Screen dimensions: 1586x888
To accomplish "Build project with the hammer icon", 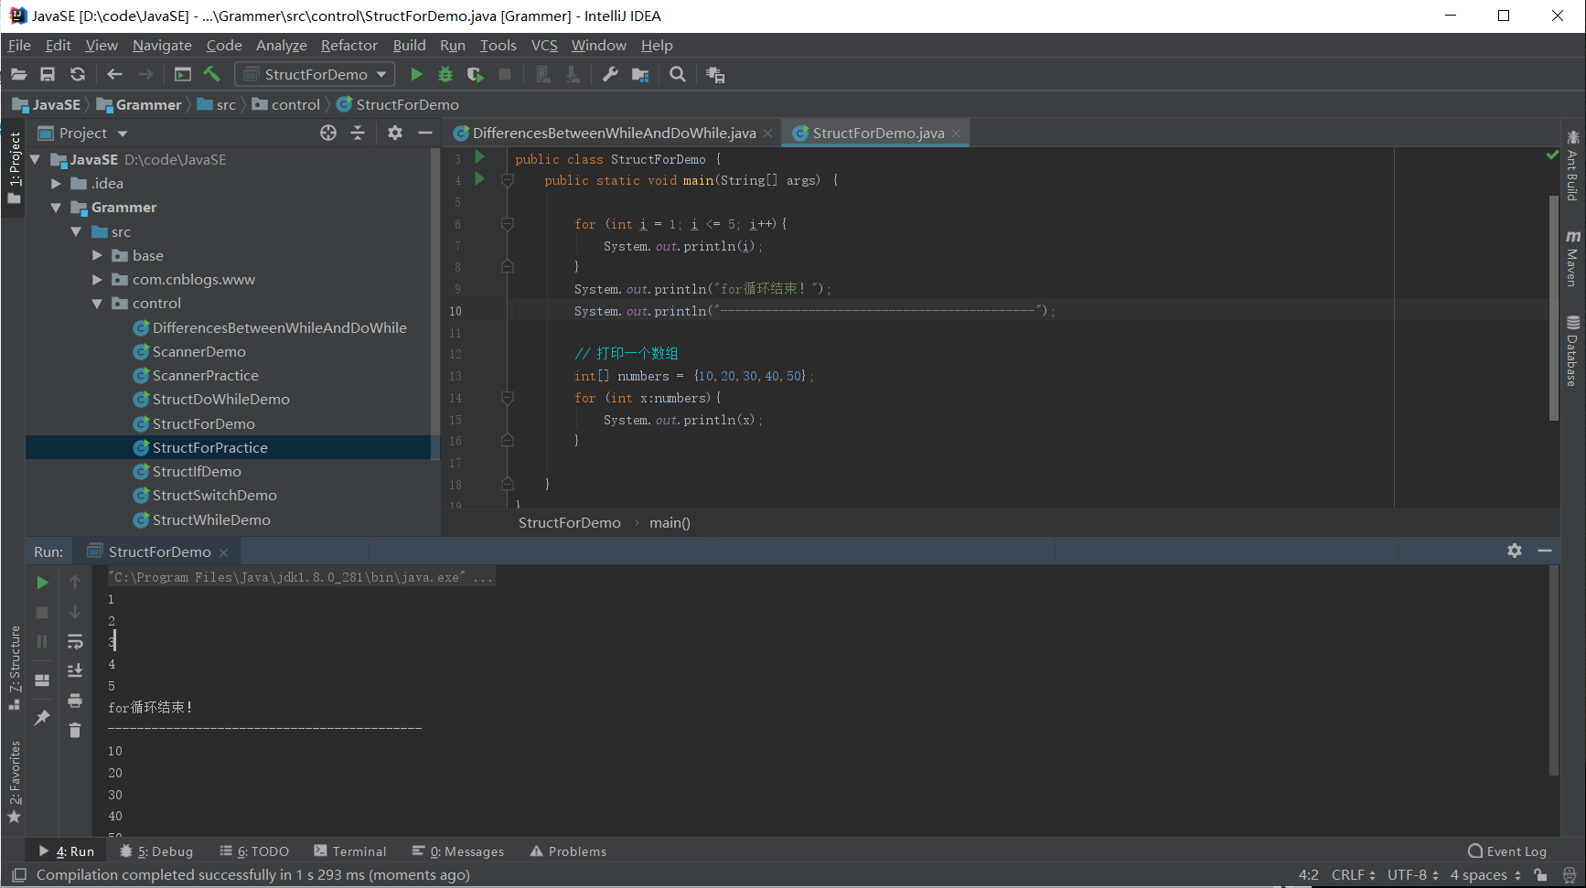I will coord(212,74).
